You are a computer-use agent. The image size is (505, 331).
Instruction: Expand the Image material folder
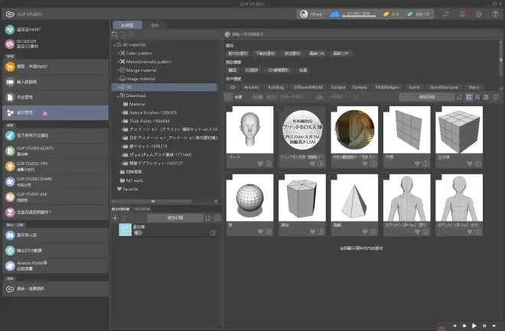tap(119, 79)
